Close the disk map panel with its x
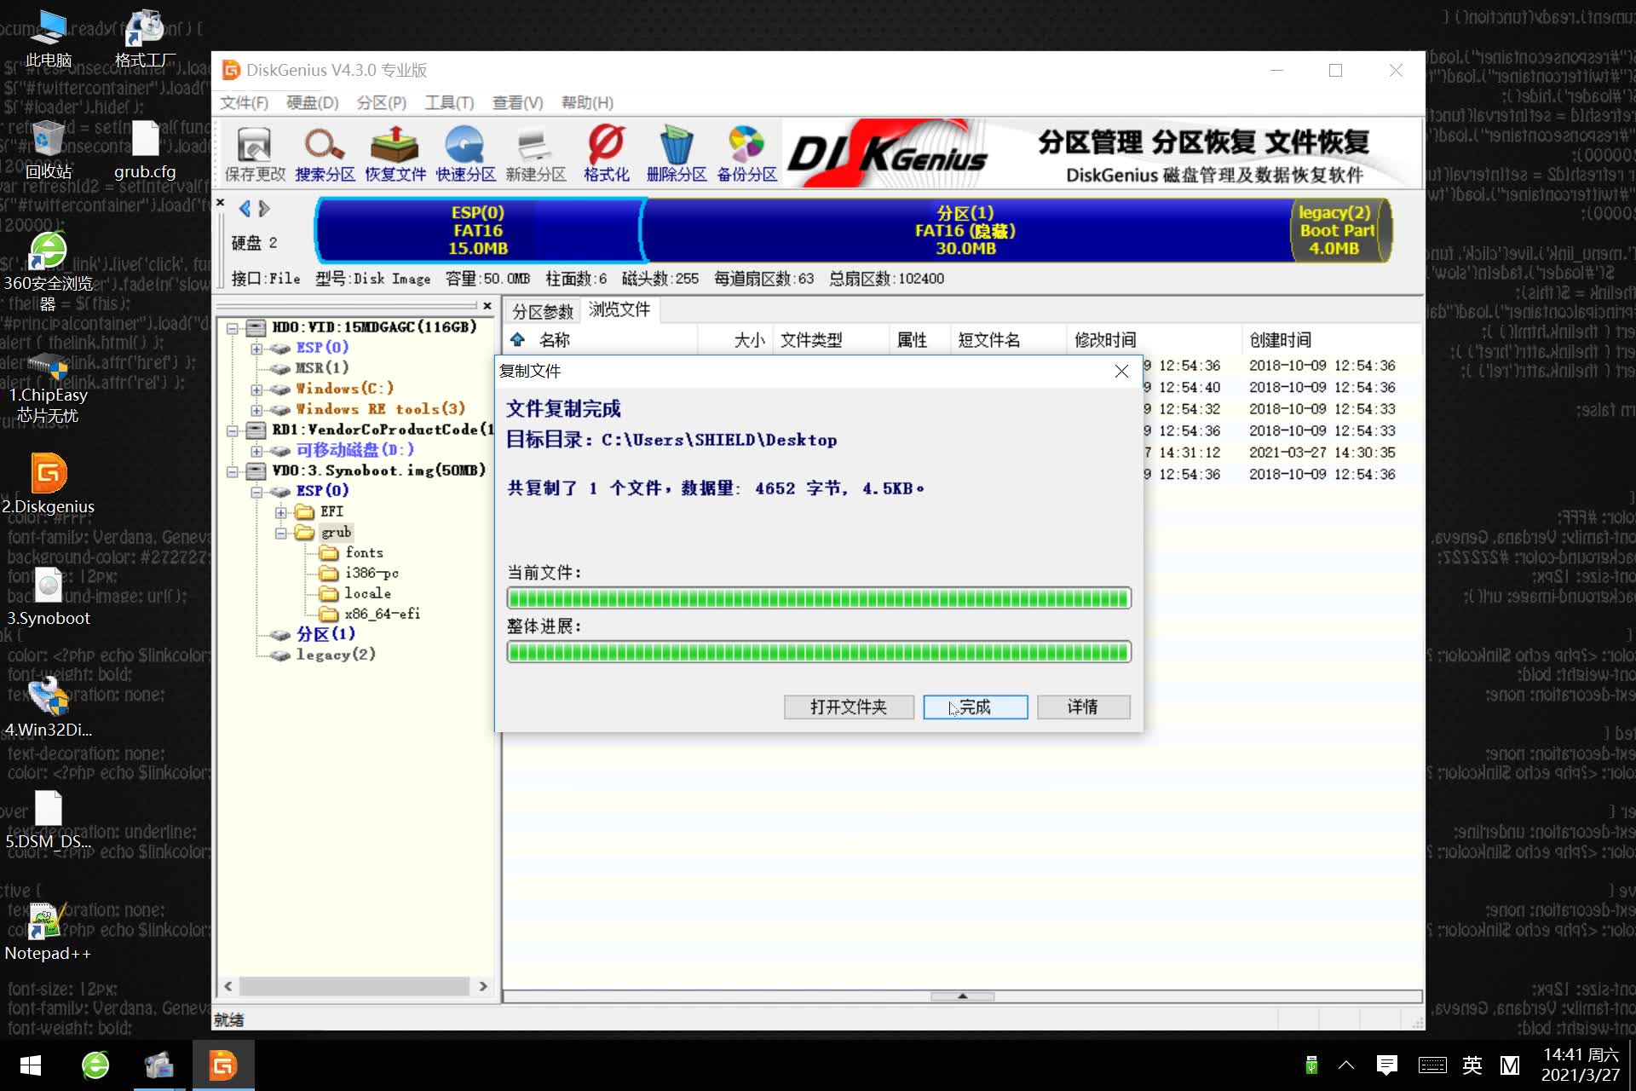1636x1091 pixels. coord(221,203)
